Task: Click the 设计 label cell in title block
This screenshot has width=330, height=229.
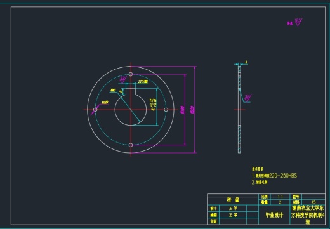Action: 214,208
